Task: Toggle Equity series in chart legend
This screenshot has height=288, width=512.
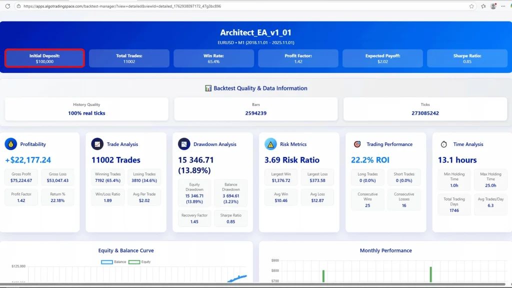Action: coord(140,262)
